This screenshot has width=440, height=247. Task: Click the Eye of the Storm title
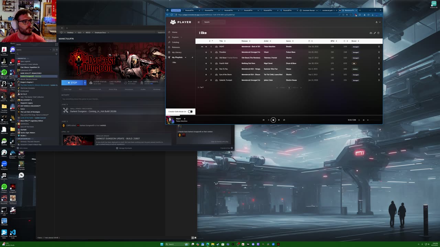[x=225, y=74]
